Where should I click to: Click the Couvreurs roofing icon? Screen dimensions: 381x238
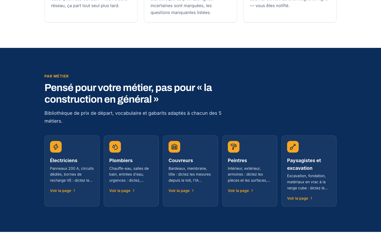pos(174,147)
